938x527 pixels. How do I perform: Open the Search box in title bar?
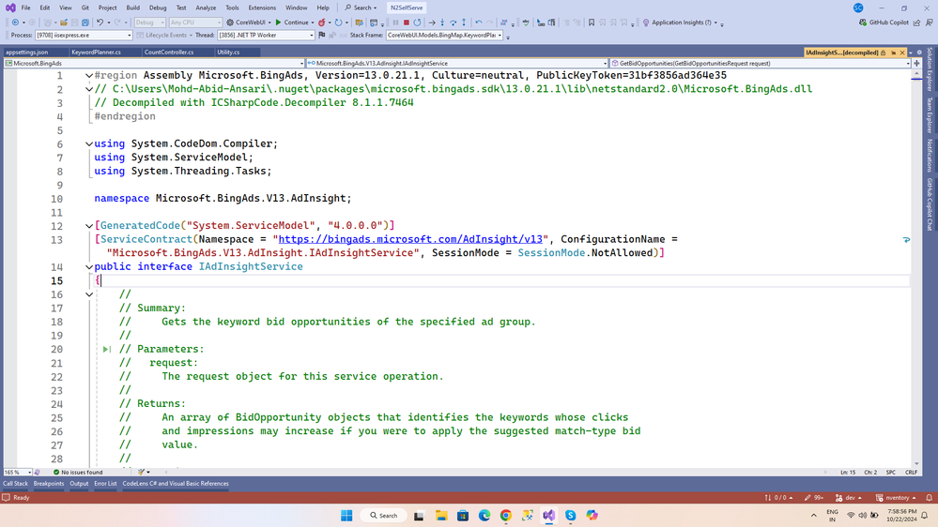pyautogui.click(x=361, y=8)
